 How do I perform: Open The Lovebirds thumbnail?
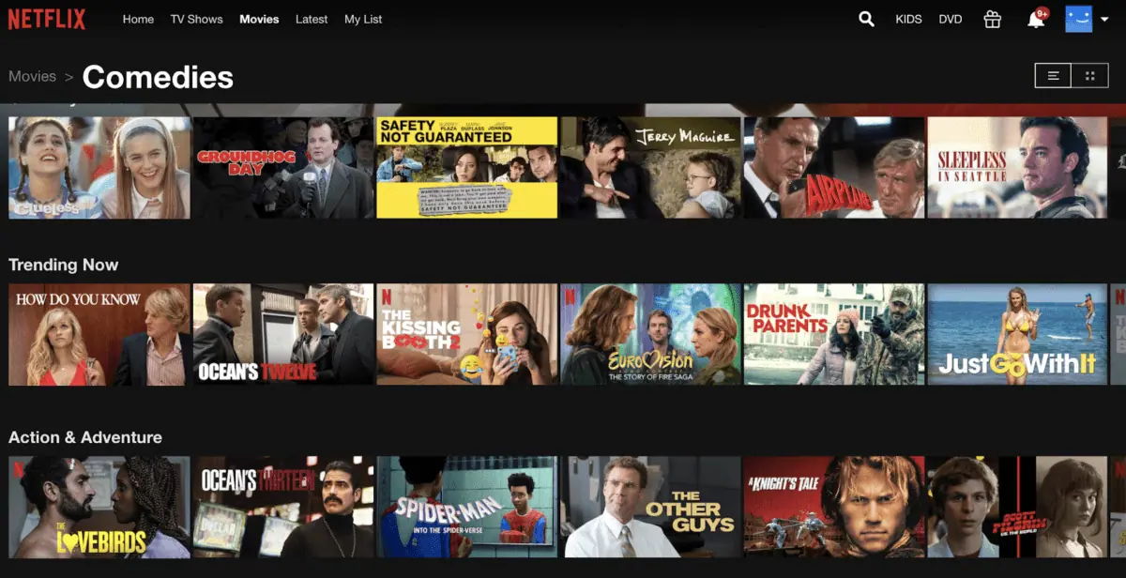99,508
